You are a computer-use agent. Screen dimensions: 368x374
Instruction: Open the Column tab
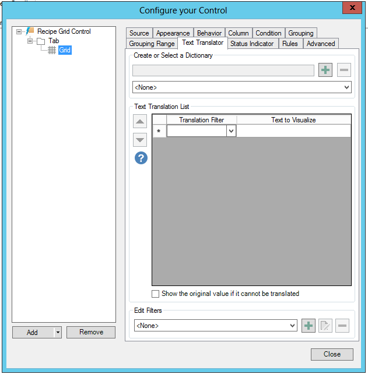tap(239, 33)
